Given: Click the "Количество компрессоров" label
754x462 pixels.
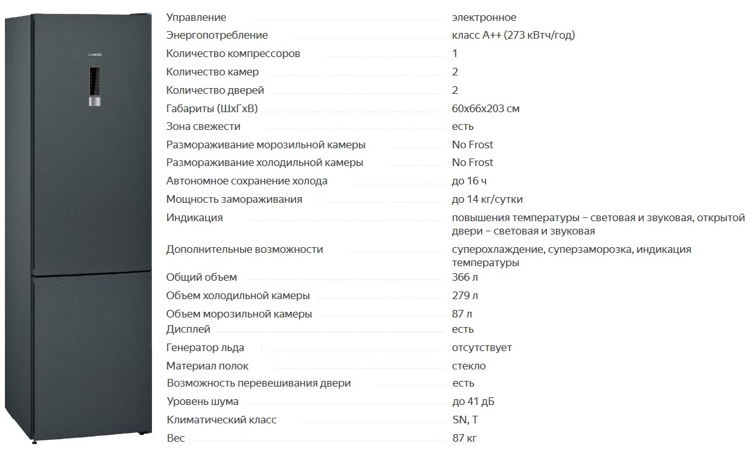Looking at the screenshot, I should pyautogui.click(x=233, y=54).
